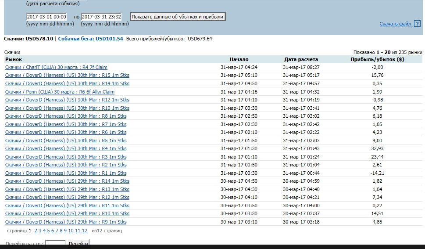Viewport: 425px width, 249px height.
Task: Go to results page 8
Action: [x=61, y=231]
